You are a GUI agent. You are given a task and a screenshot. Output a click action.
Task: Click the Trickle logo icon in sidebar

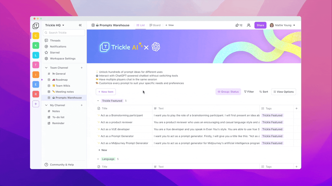point(36,26)
